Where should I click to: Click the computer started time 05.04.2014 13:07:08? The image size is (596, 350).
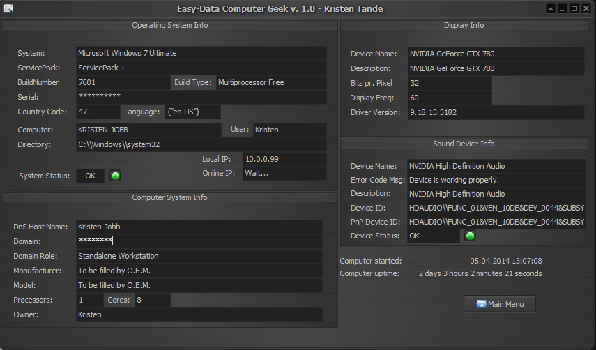coord(506,261)
